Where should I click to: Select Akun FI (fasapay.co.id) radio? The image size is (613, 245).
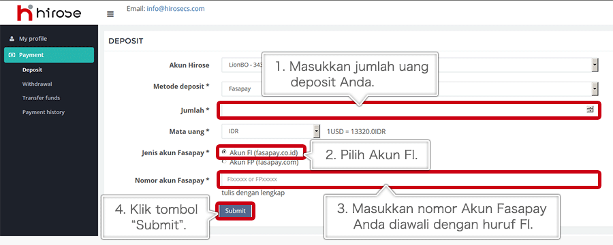coord(224,152)
